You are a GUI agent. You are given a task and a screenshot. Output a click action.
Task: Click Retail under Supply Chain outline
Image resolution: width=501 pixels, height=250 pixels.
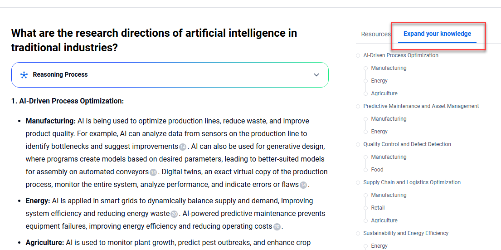click(x=378, y=208)
